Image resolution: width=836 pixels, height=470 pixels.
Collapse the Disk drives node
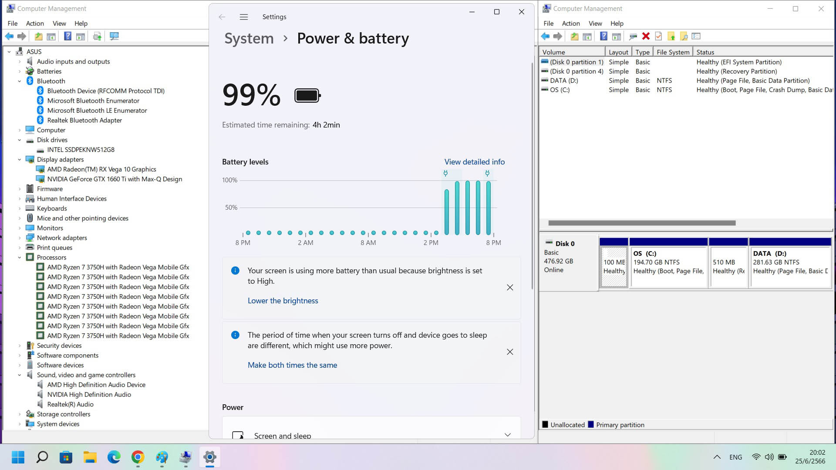[20, 140]
